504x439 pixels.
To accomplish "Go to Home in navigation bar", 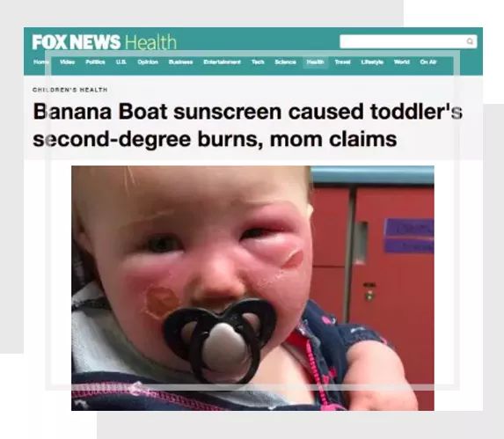I will pos(40,62).
